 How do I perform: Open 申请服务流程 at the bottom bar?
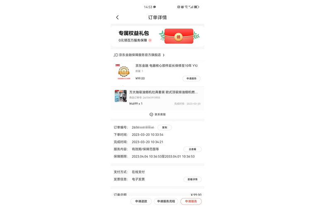pos(166,201)
